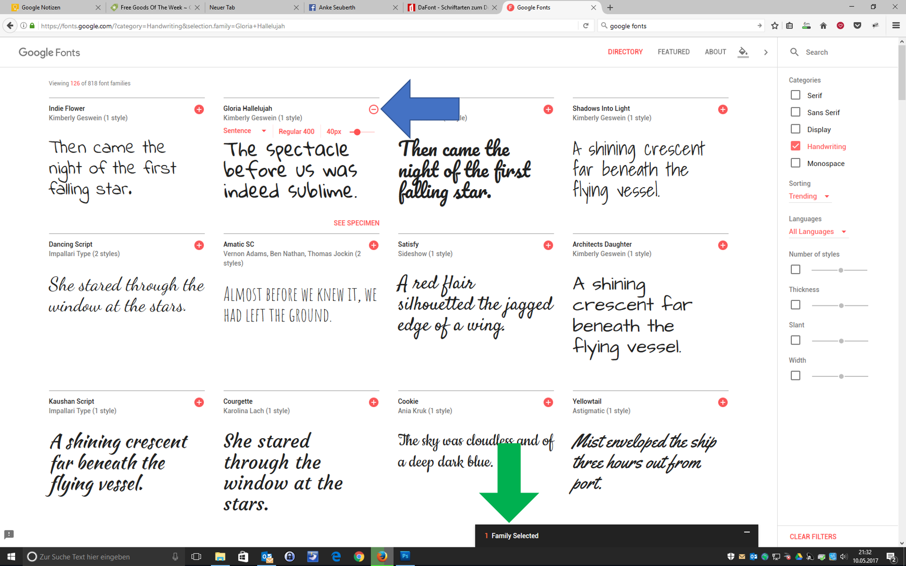Screen dimensions: 906x566
Task: Enable the Thickness filter checkbox
Action: pos(795,305)
